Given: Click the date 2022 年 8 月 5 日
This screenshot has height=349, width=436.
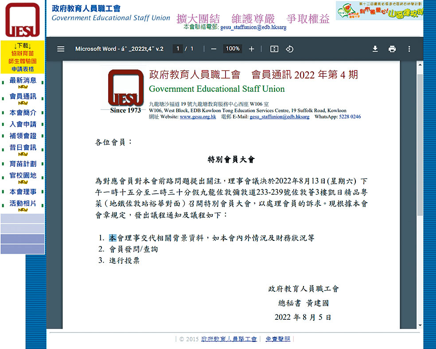Looking at the screenshot, I should tap(303, 317).
